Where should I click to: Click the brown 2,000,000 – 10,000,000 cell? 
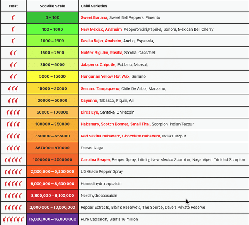[x=52, y=208]
